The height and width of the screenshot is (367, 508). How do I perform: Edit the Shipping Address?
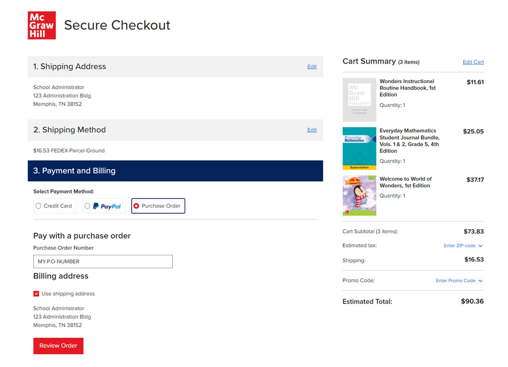312,66
